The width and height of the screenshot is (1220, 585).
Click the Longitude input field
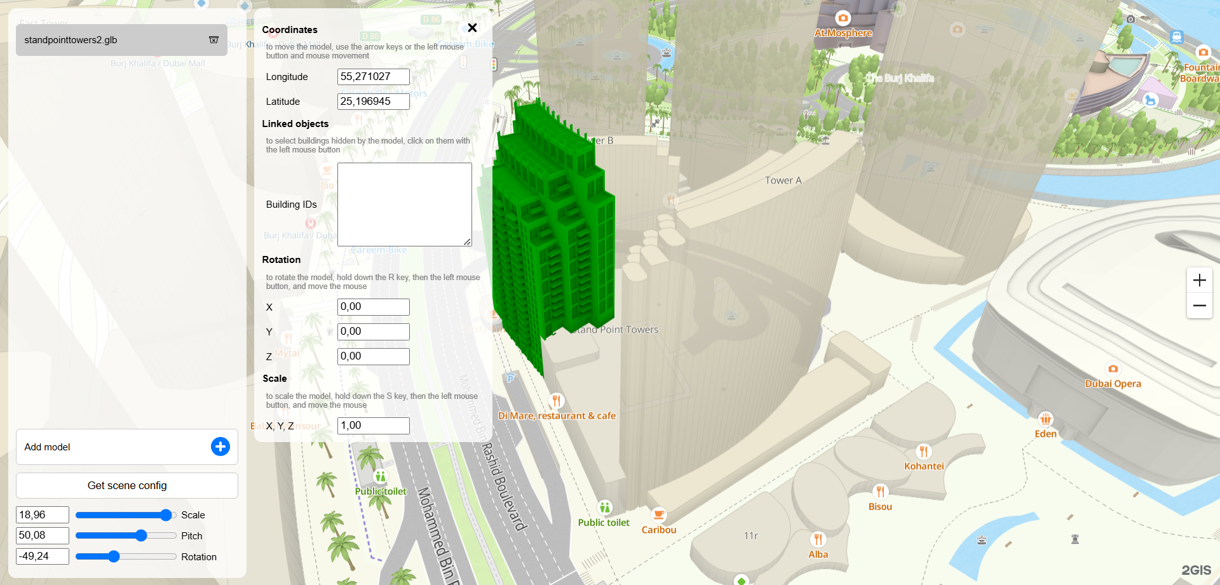[373, 77]
